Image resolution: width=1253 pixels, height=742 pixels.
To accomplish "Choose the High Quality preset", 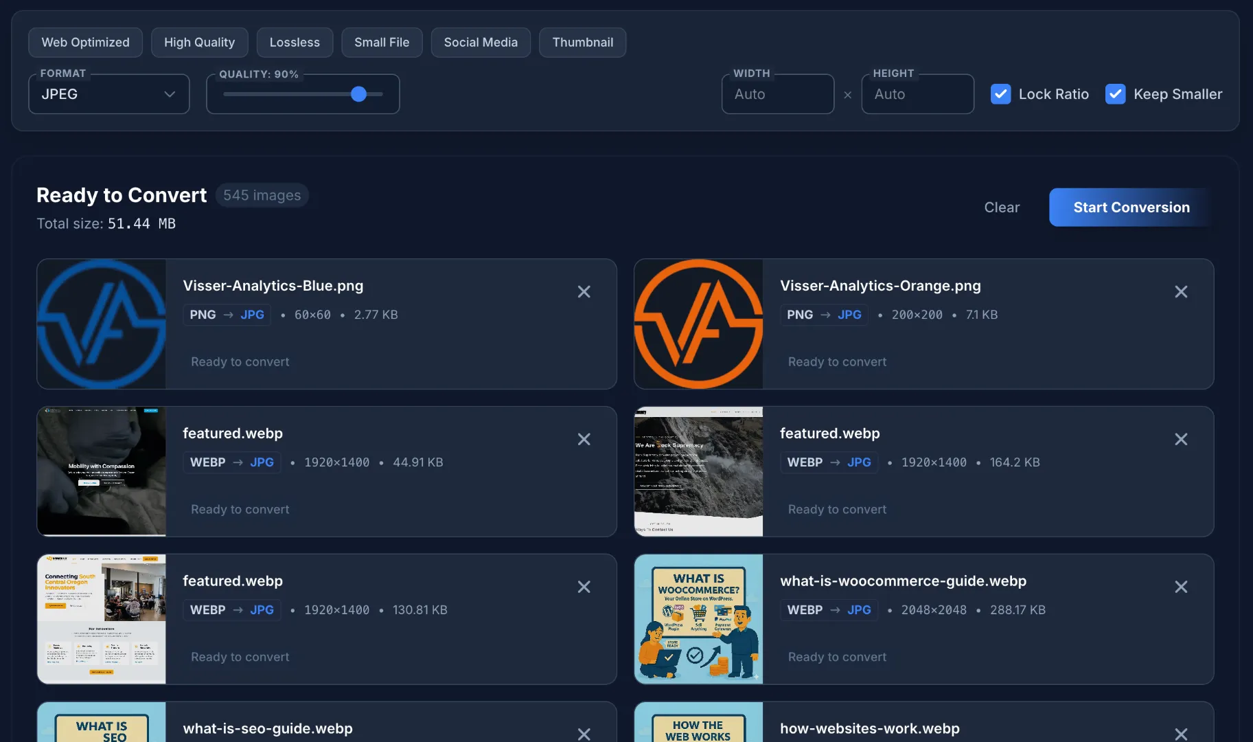I will coord(199,42).
